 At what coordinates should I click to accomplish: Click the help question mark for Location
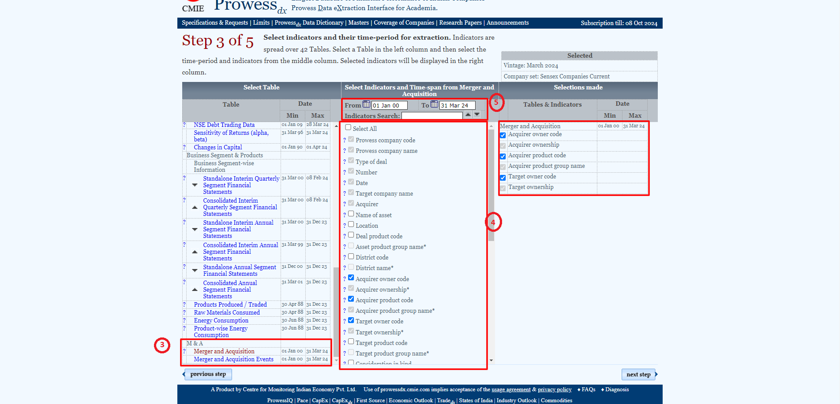tap(345, 226)
